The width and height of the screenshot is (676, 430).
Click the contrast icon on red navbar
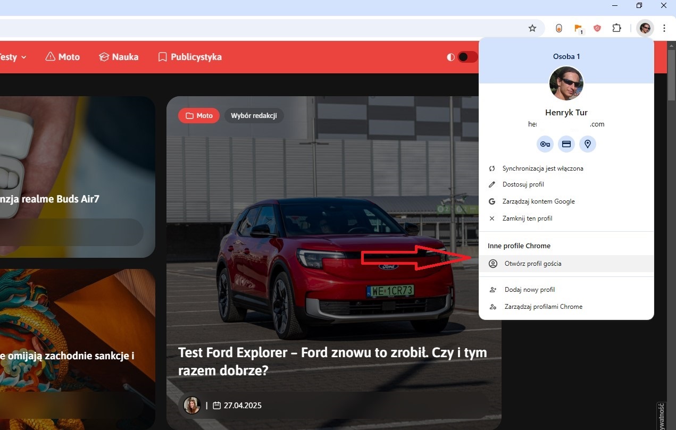[x=450, y=57]
